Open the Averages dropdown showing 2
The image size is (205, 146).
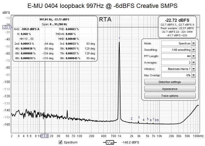(178, 63)
